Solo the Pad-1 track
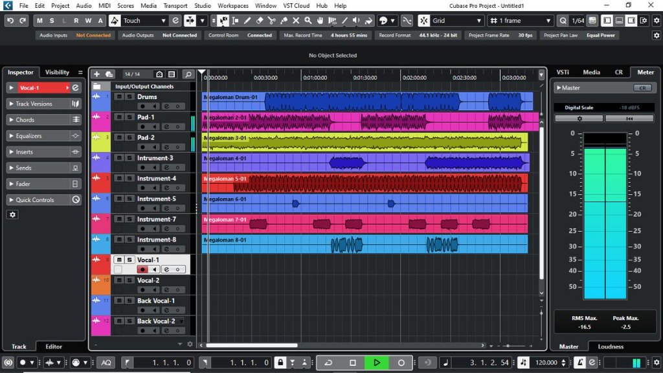This screenshot has width=663, height=373. [x=129, y=117]
